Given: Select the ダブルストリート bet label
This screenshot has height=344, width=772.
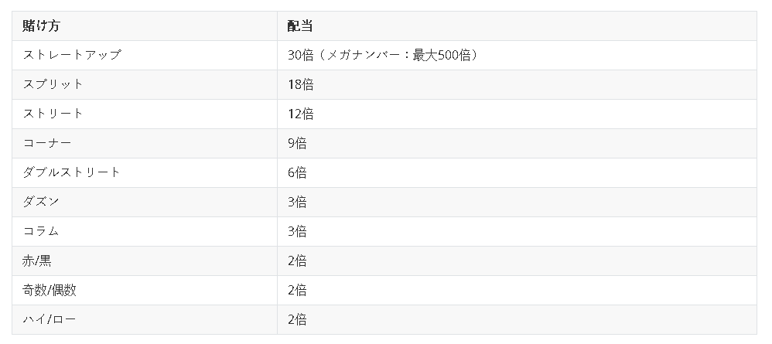Looking at the screenshot, I should click(72, 172).
